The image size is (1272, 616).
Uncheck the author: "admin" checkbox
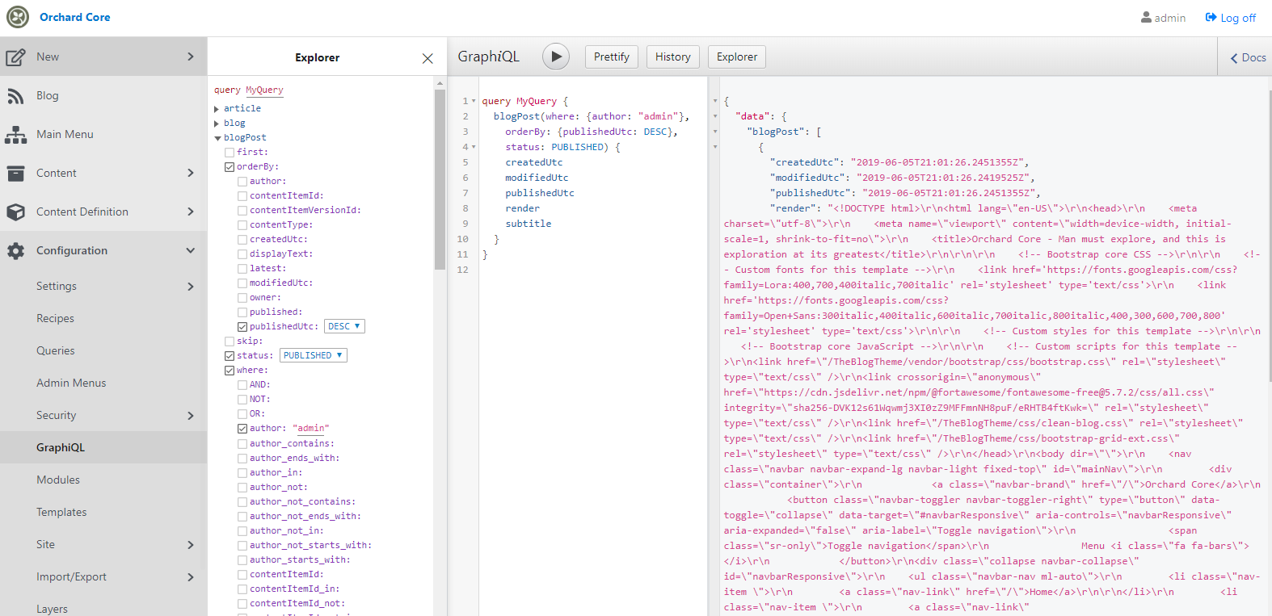click(242, 428)
